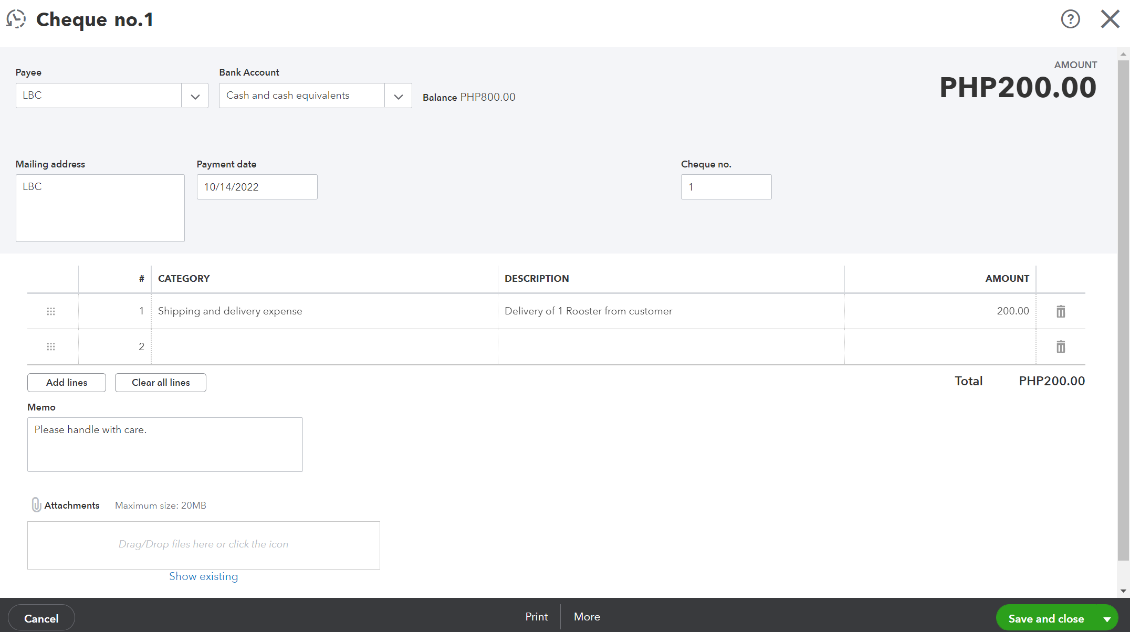Click the Show existing link
Image resolution: width=1130 pixels, height=632 pixels.
(203, 576)
